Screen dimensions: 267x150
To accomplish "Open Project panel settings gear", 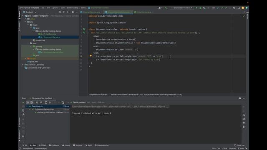I will 73,12.
